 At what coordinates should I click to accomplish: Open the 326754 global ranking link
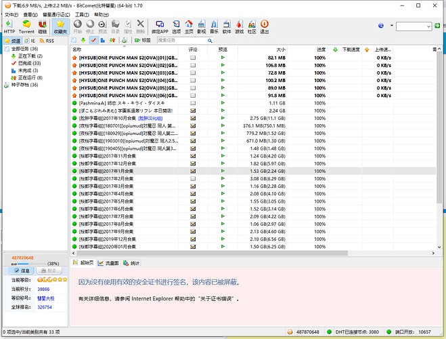45,307
